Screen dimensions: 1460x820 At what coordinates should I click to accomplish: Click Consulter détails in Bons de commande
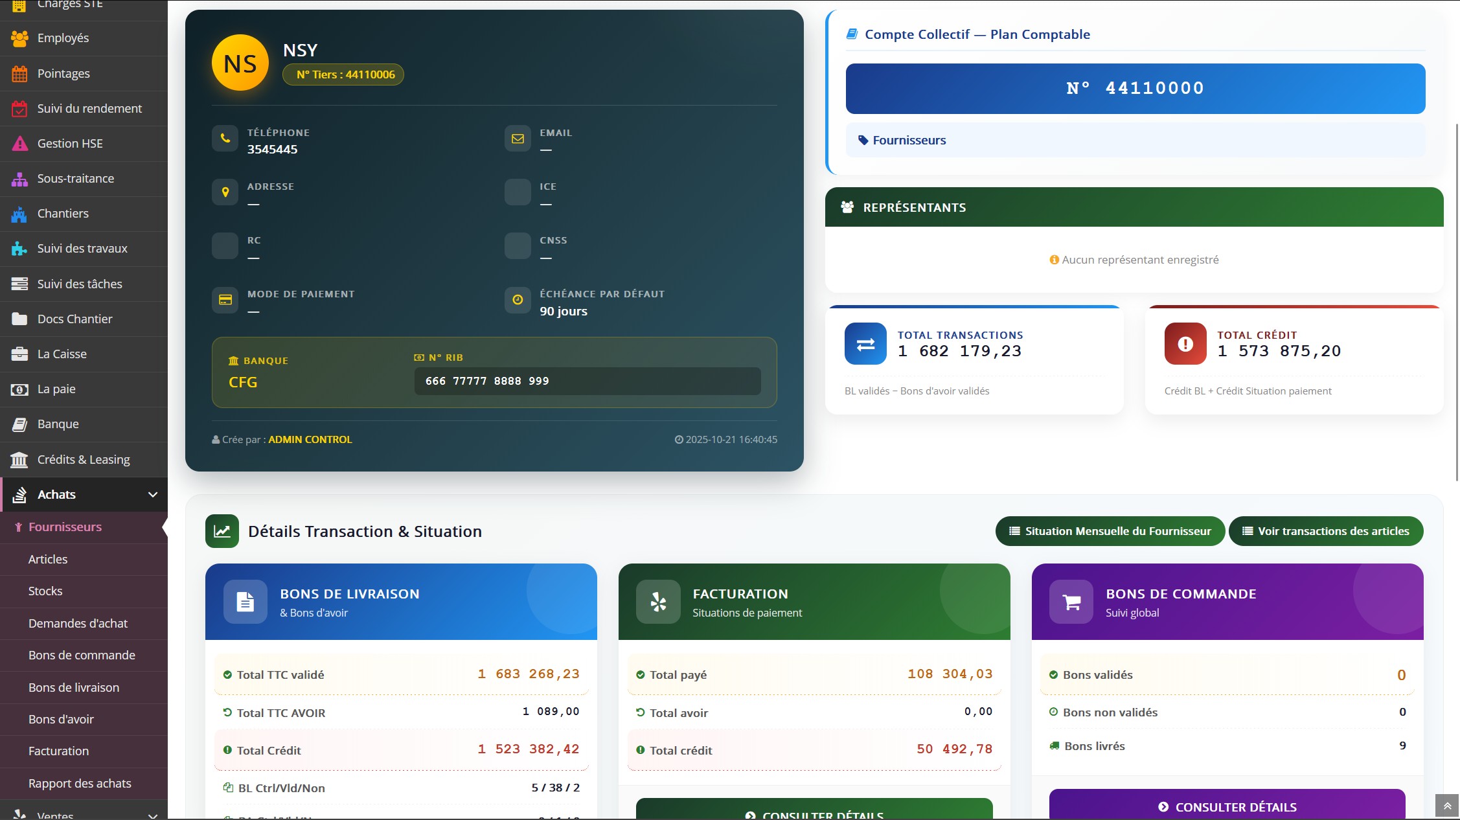(1227, 804)
